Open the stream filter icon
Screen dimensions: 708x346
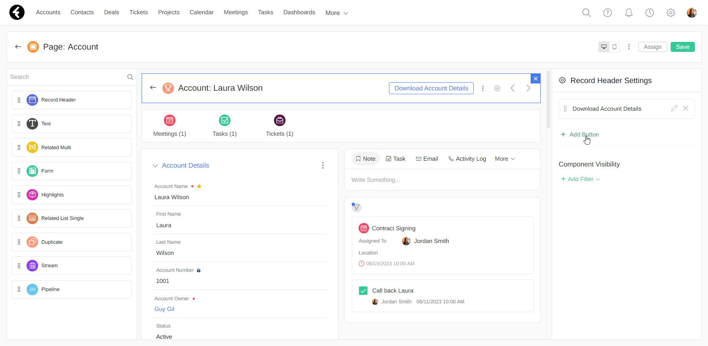click(357, 207)
